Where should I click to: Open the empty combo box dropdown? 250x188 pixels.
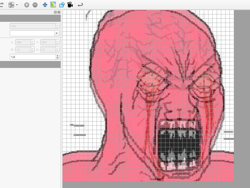57,33
